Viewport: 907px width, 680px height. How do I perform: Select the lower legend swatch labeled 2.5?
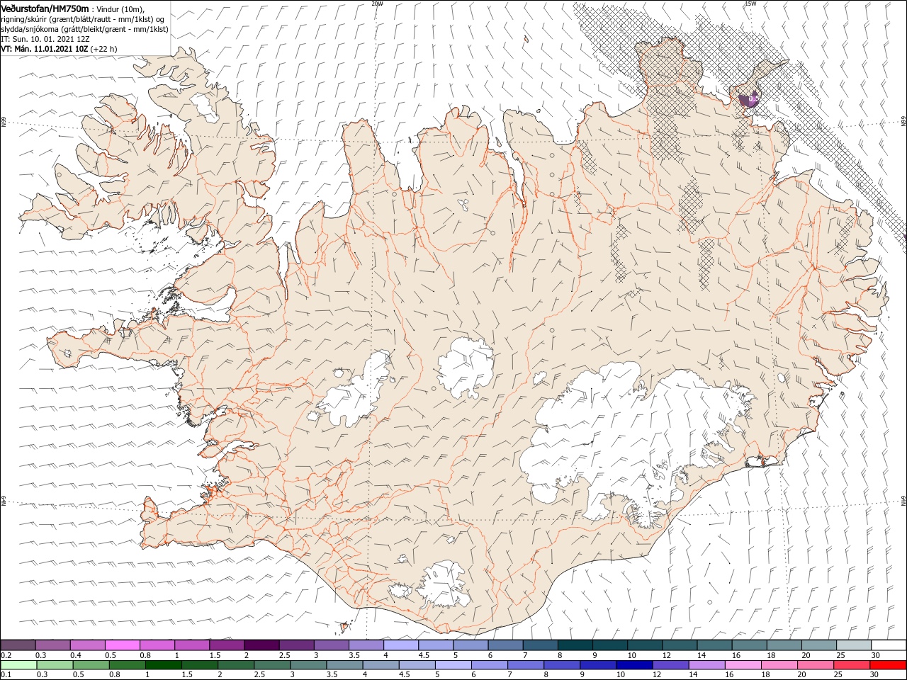(272, 664)
